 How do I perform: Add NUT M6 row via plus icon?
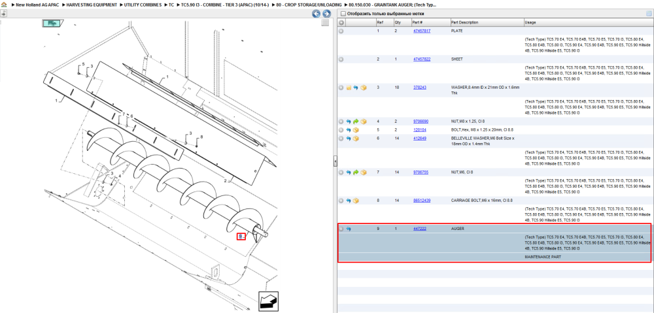pos(341,172)
